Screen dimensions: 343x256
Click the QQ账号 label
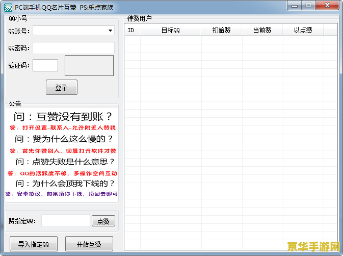pos(19,31)
